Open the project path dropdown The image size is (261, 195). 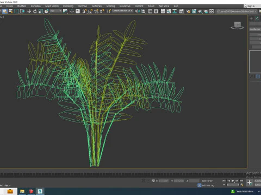(237, 11)
